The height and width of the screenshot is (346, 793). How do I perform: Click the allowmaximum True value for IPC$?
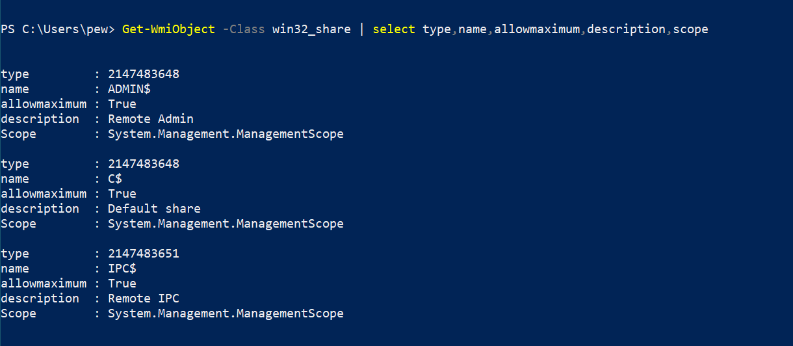pyautogui.click(x=122, y=284)
